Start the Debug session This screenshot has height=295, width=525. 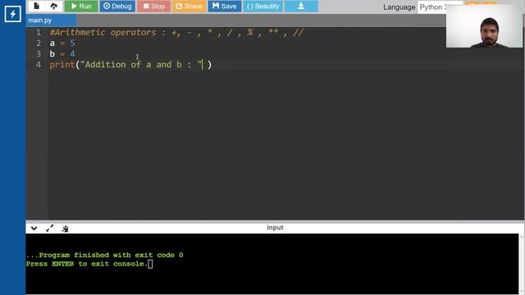click(117, 6)
